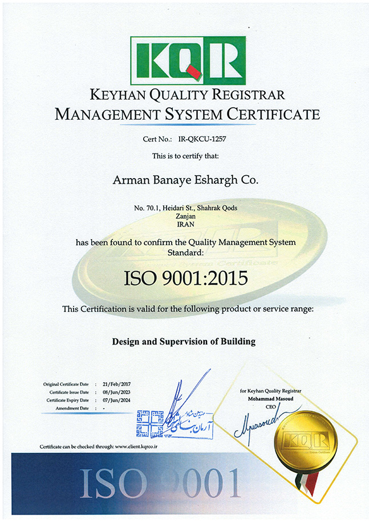369x522 pixels.
Task: Click the 'Amendment Date' label
Action: coord(72,408)
